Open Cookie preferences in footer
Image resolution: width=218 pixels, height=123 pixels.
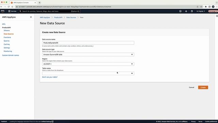[x=211, y=122]
